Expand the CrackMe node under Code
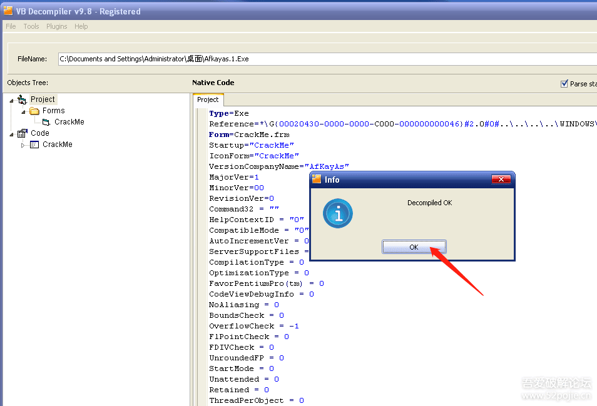597x406 pixels. 24,145
